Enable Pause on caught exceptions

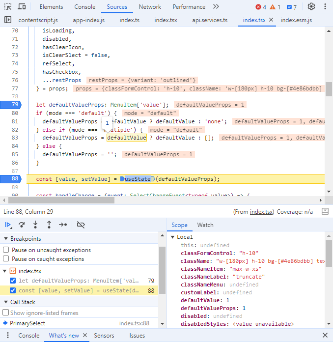pyautogui.click(x=6, y=259)
